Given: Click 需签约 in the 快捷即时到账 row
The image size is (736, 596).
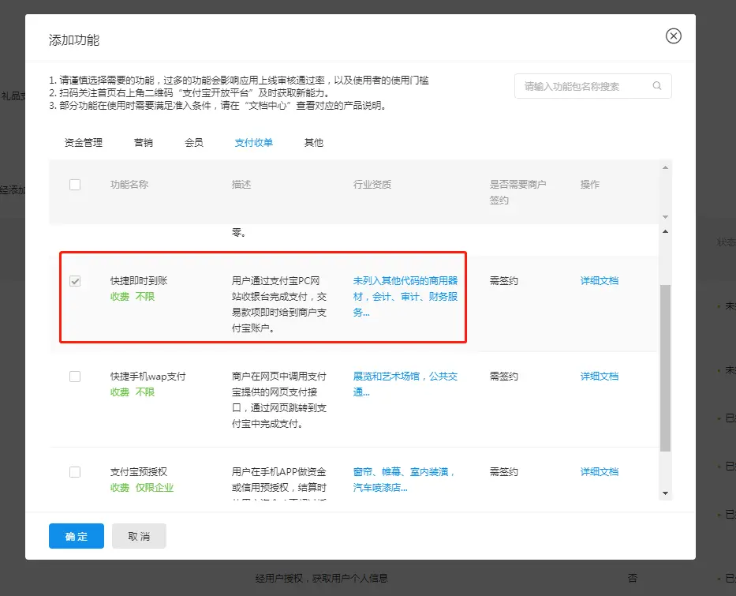Looking at the screenshot, I should tap(503, 281).
